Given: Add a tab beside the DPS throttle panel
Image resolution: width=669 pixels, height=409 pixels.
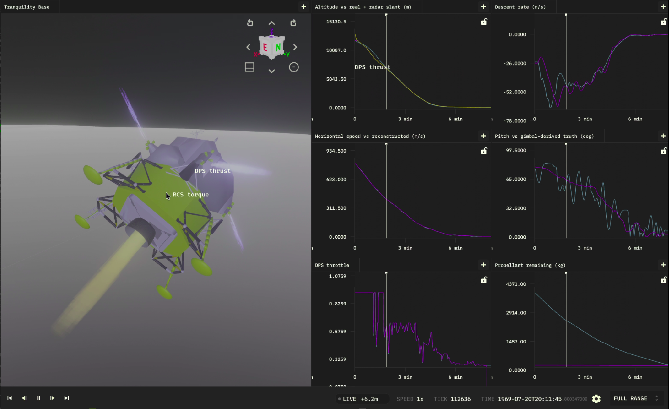Looking at the screenshot, I should tap(484, 265).
